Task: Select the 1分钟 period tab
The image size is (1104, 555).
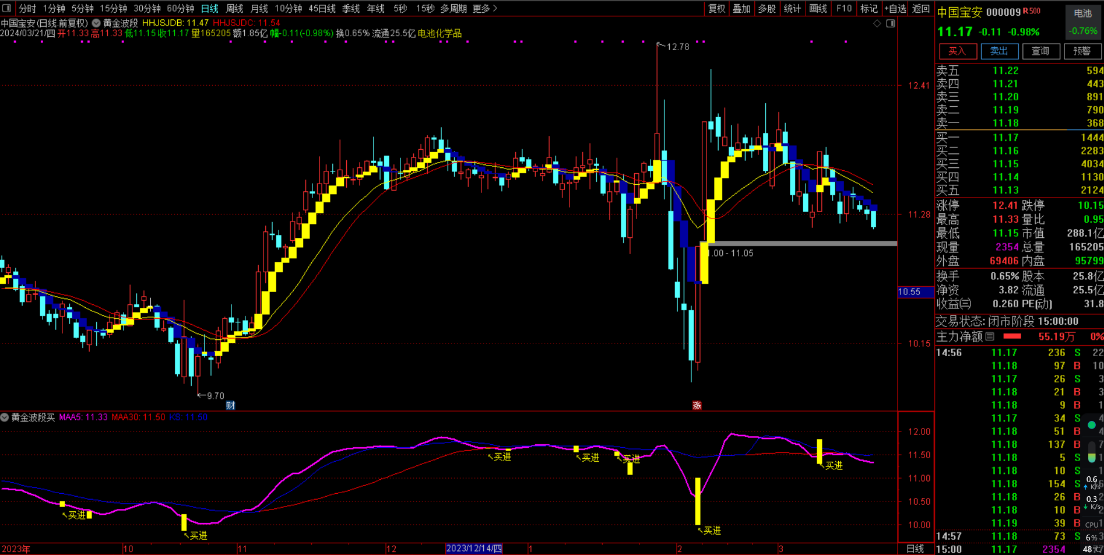Action: (x=54, y=8)
